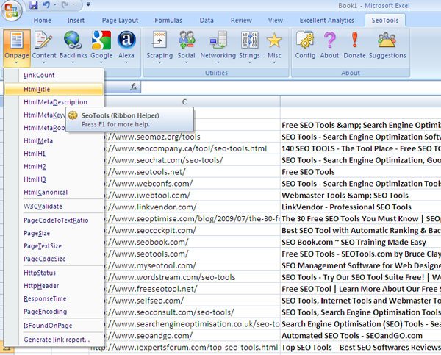This screenshot has width=441, height=355.
Task: Switch to the Data tab
Action: pos(207,21)
